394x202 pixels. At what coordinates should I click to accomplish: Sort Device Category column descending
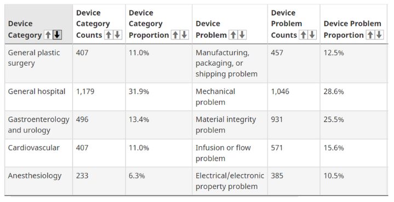click(x=57, y=35)
